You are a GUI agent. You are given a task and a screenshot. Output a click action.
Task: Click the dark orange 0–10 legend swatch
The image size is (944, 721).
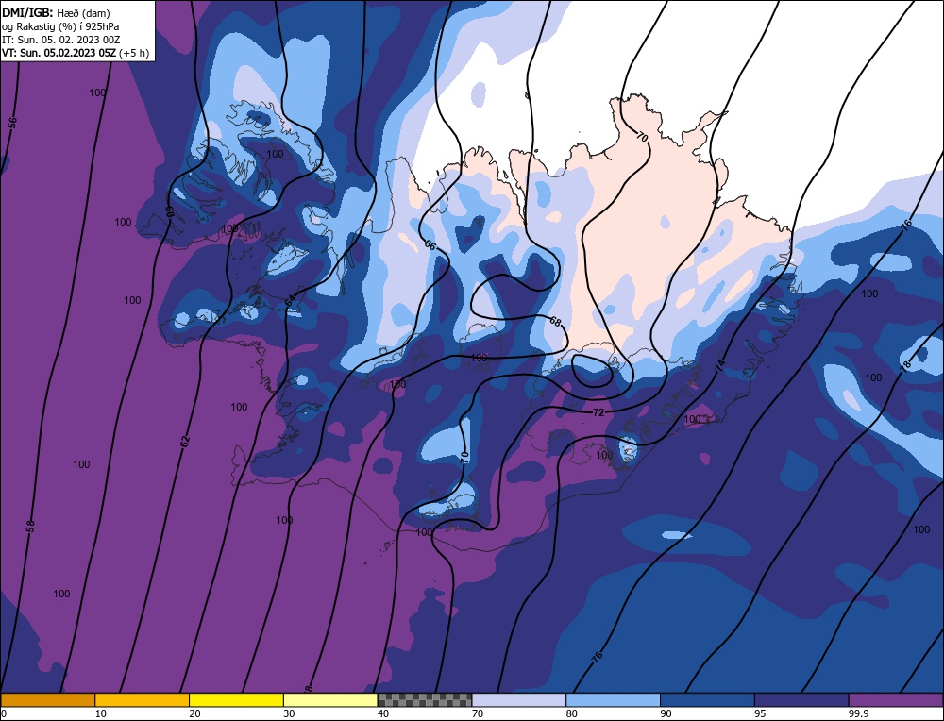(47, 699)
